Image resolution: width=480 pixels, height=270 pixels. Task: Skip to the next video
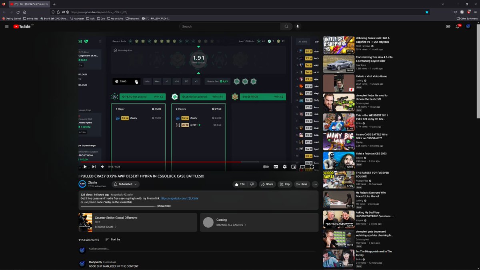[x=94, y=167]
